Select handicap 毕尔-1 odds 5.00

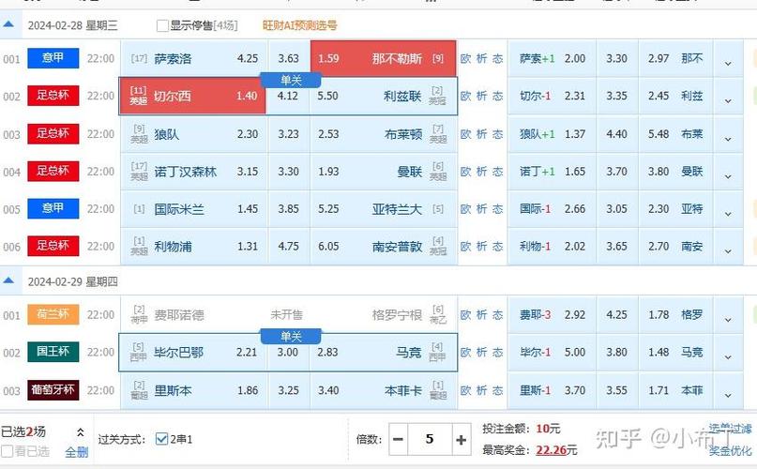click(553, 353)
